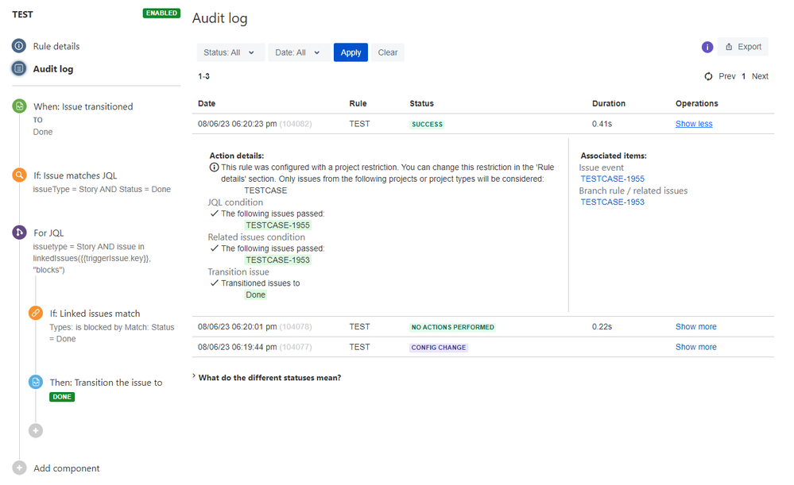Open TESTCASE-1953 under Branch rule related issues
The width and height of the screenshot is (794, 485).
tap(612, 202)
